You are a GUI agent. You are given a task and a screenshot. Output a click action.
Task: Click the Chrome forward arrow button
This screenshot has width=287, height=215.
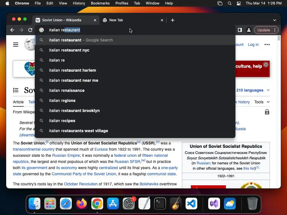[x=21, y=30]
